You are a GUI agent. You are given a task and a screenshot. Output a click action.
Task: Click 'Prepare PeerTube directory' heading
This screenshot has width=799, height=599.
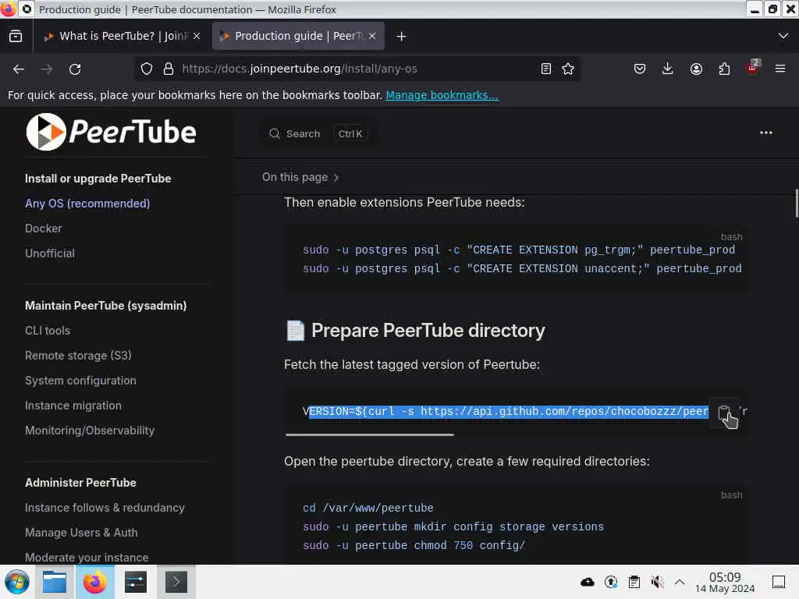point(428,331)
